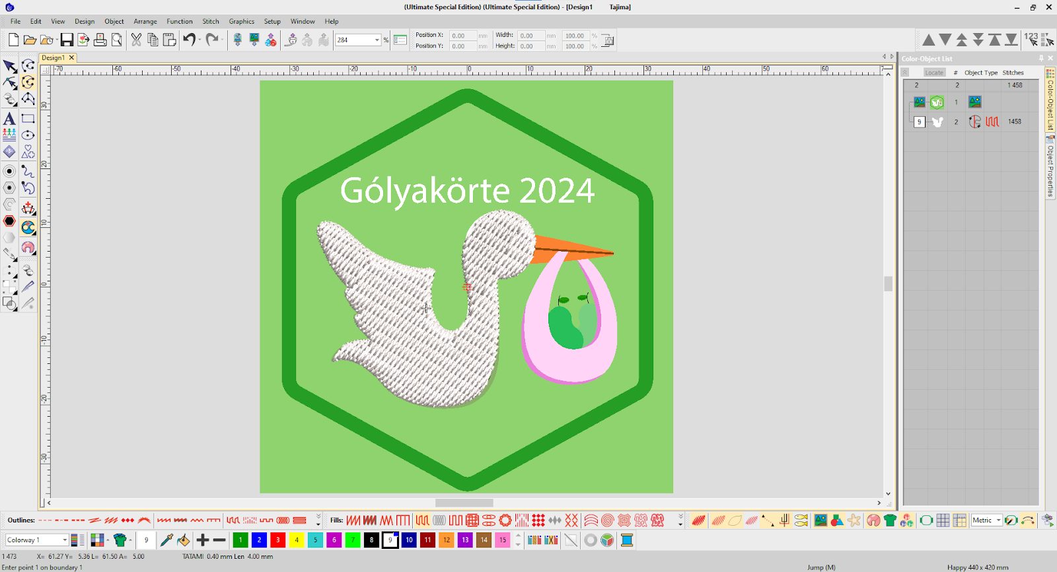Click the Locate button in Color-Object List
Screen dimensions: 1057x572
pyautogui.click(x=934, y=73)
